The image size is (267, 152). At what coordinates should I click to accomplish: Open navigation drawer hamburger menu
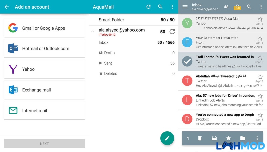coord(185,7)
